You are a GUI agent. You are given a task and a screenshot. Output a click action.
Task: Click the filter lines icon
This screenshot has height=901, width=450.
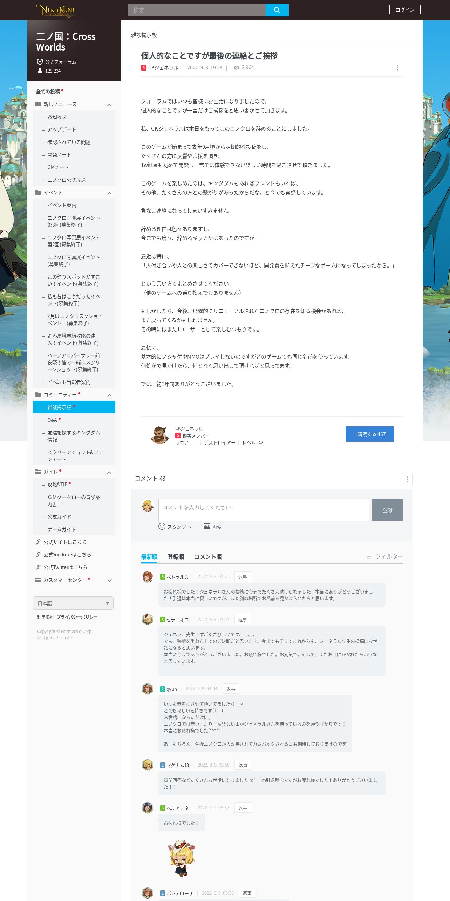click(x=369, y=557)
